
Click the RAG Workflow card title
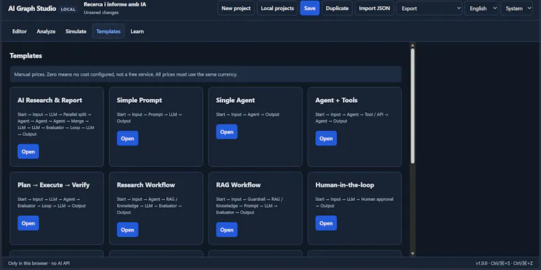(x=239, y=185)
